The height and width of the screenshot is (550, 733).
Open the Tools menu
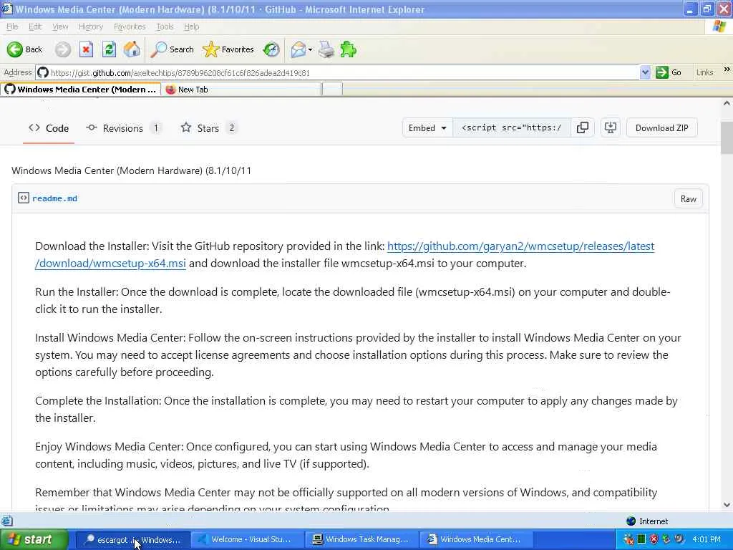[165, 26]
